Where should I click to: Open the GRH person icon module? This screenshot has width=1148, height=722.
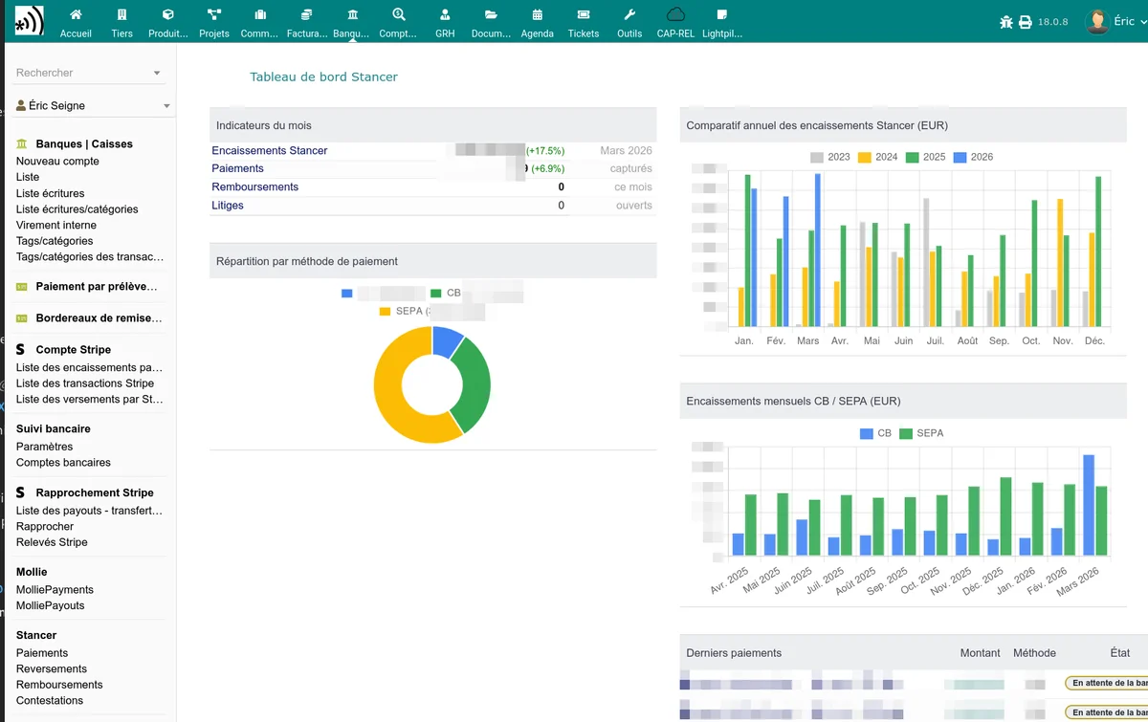tap(445, 15)
